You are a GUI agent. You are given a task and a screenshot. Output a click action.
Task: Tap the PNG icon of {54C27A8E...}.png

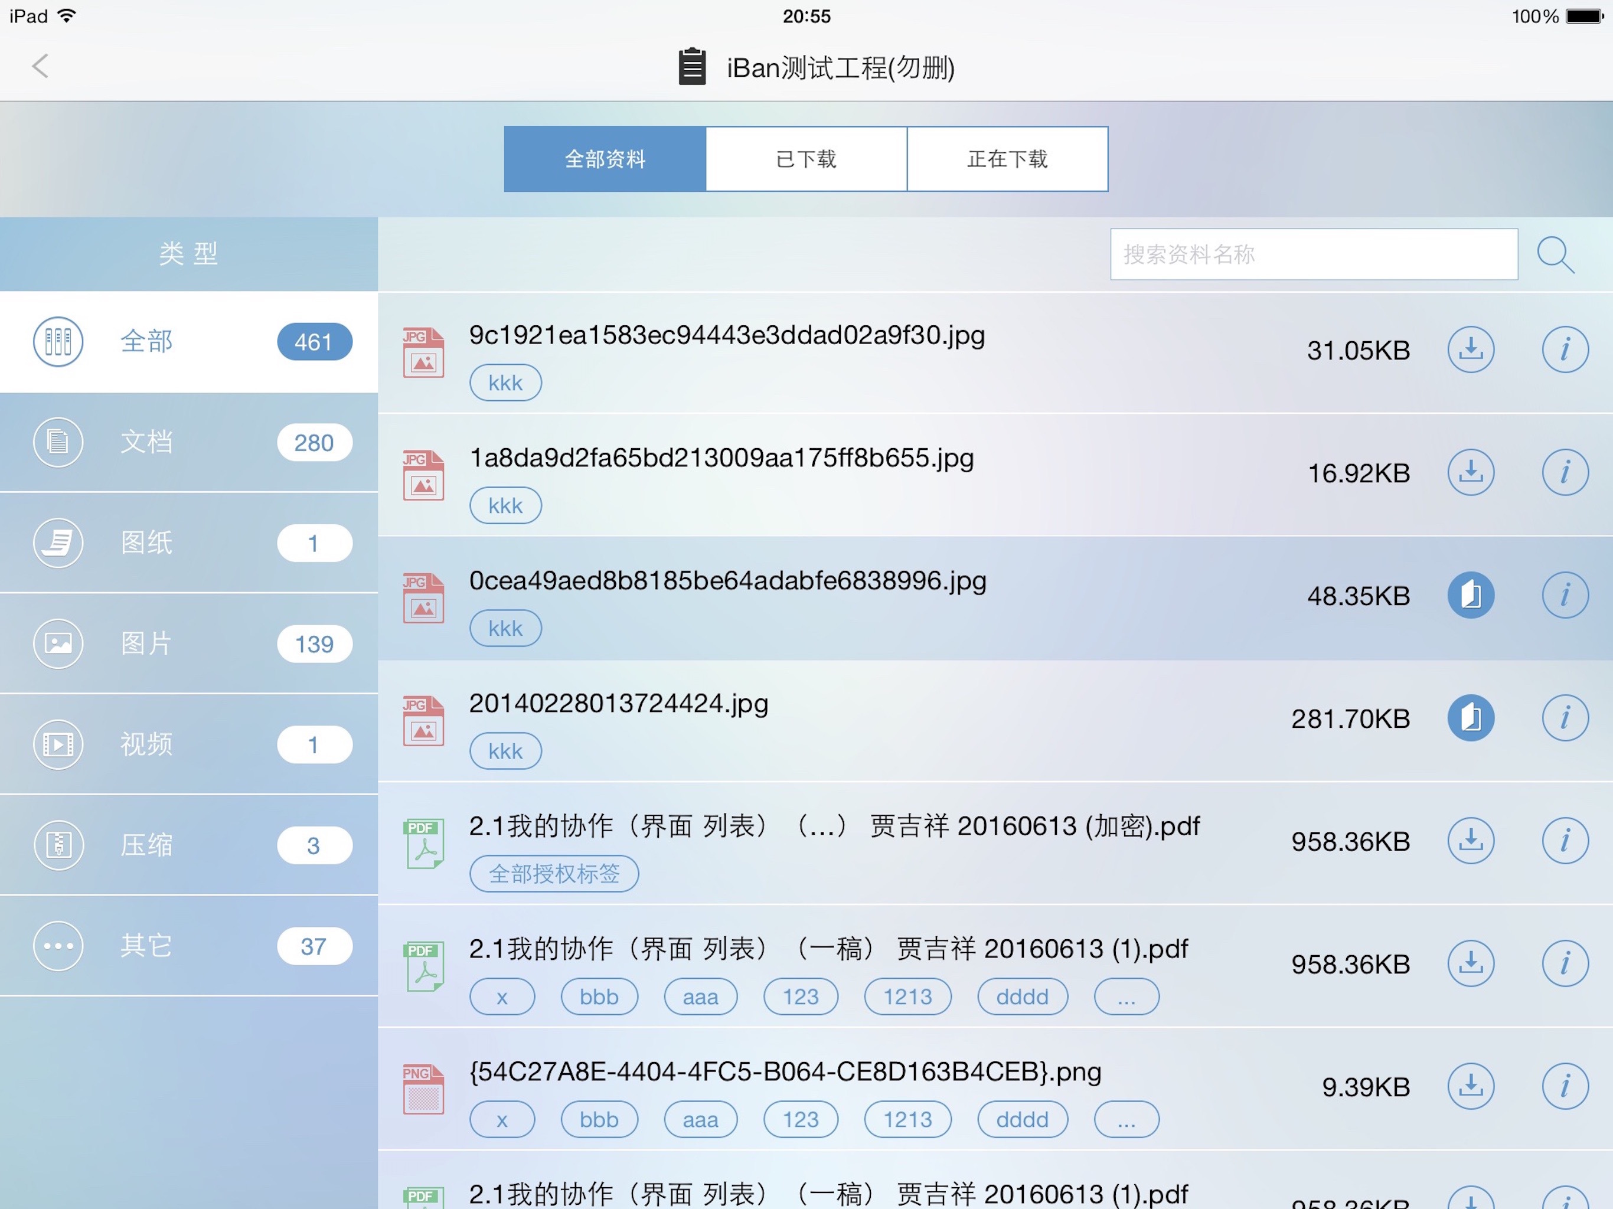(424, 1089)
